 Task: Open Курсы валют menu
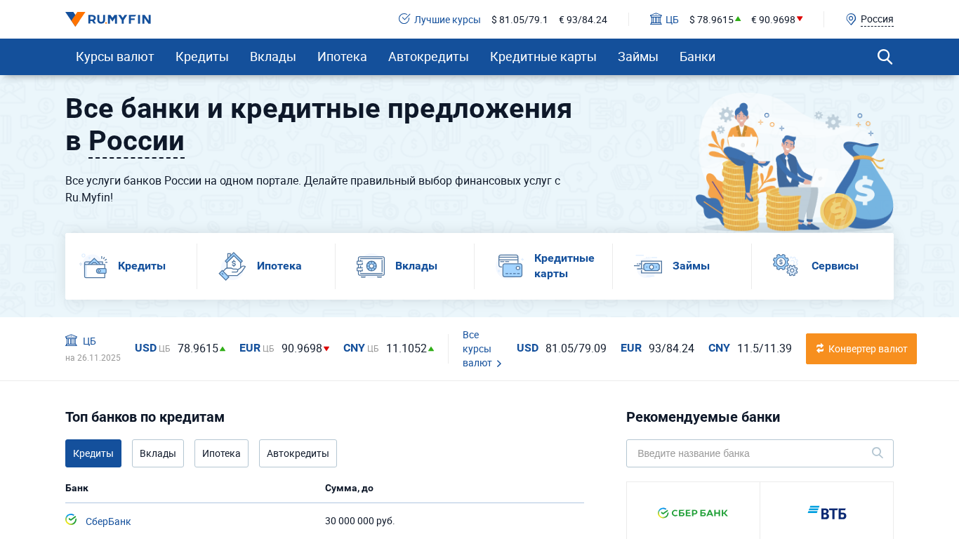pyautogui.click(x=115, y=57)
